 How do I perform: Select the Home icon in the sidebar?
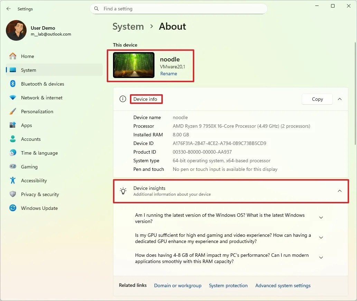13,56
